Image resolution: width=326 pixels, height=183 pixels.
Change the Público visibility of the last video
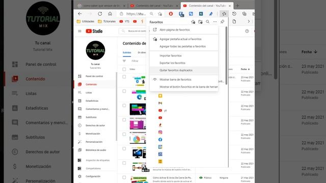[x=205, y=178]
